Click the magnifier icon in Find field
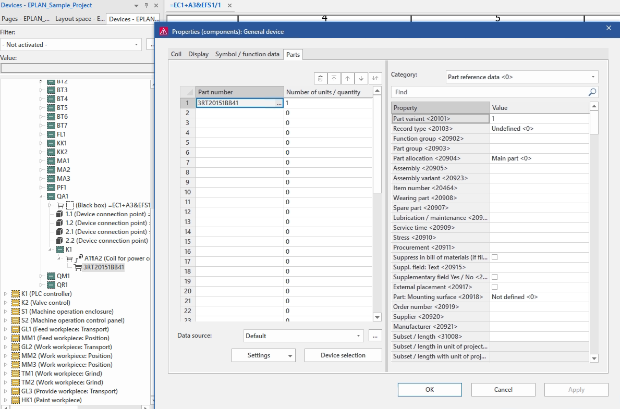 (x=592, y=92)
